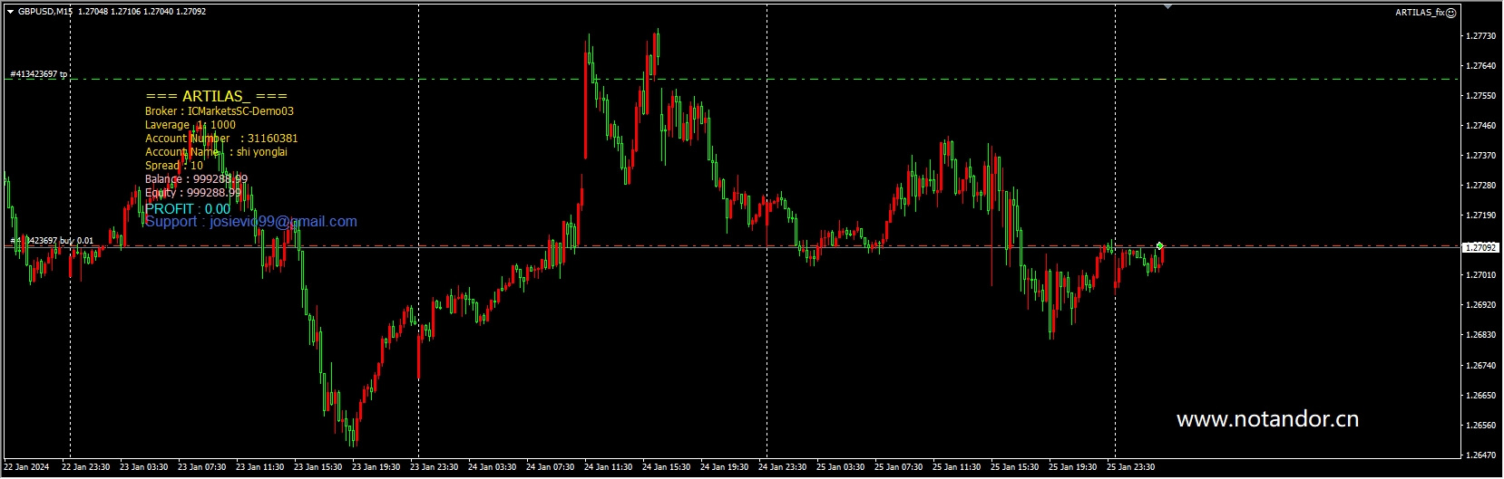Click the support email josievic99@gmail.com
This screenshot has height=479, width=1504.
tap(283, 222)
